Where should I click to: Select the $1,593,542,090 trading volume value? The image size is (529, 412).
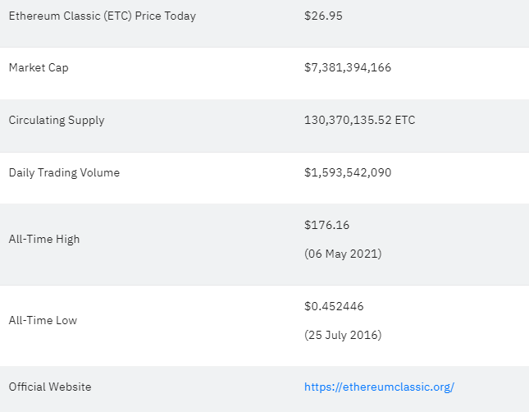click(348, 172)
